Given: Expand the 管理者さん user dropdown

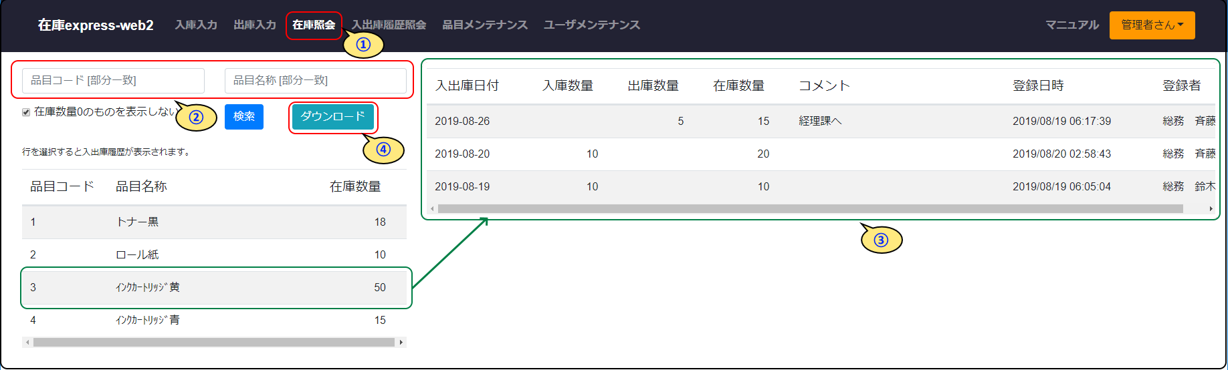Looking at the screenshot, I should click(x=1152, y=25).
